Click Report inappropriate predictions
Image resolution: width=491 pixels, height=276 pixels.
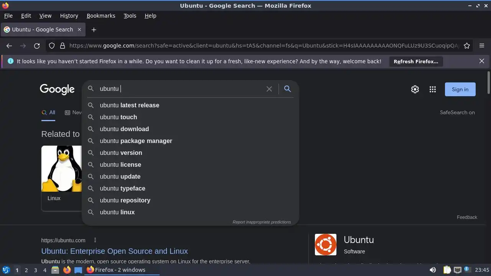click(x=262, y=222)
